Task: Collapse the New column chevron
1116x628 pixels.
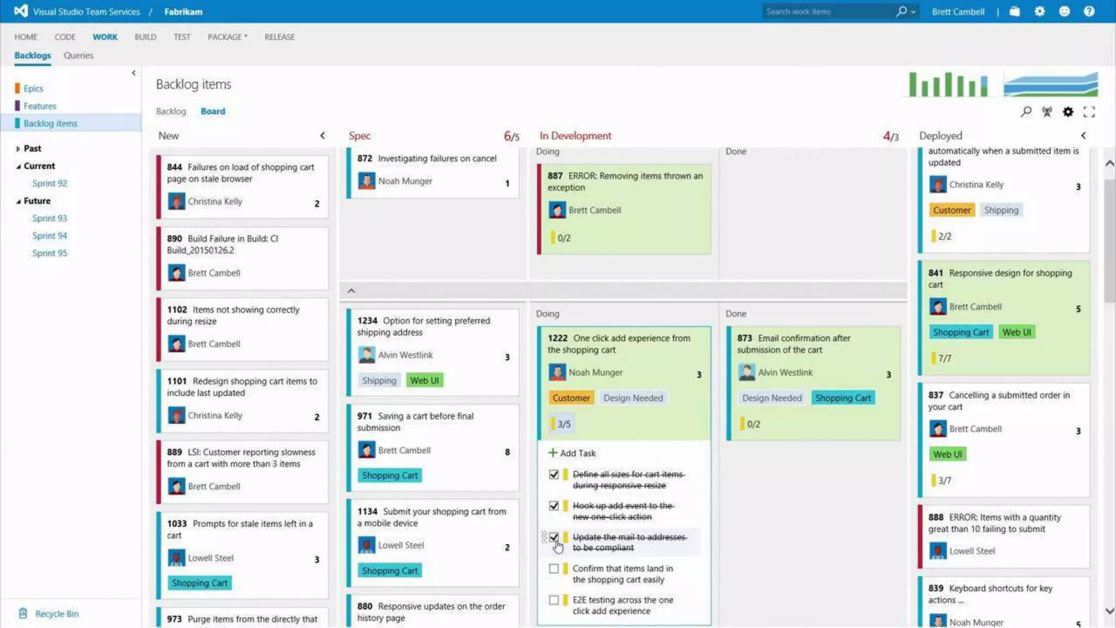Action: pos(323,136)
